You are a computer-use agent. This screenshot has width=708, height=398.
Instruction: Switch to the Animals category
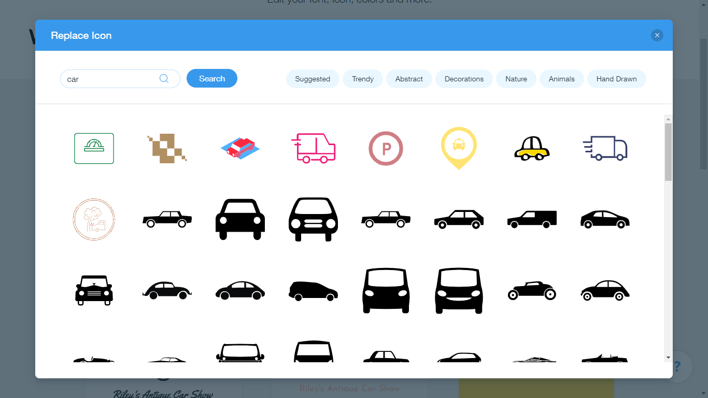click(562, 79)
